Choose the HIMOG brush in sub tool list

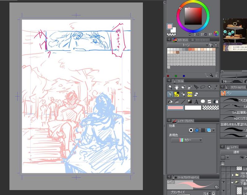(x=234, y=118)
